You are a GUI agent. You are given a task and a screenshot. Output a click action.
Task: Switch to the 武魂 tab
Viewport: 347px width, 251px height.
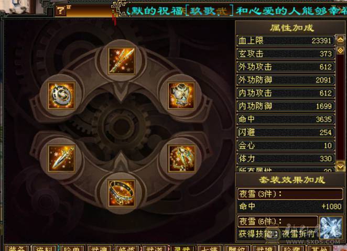tap(100, 248)
